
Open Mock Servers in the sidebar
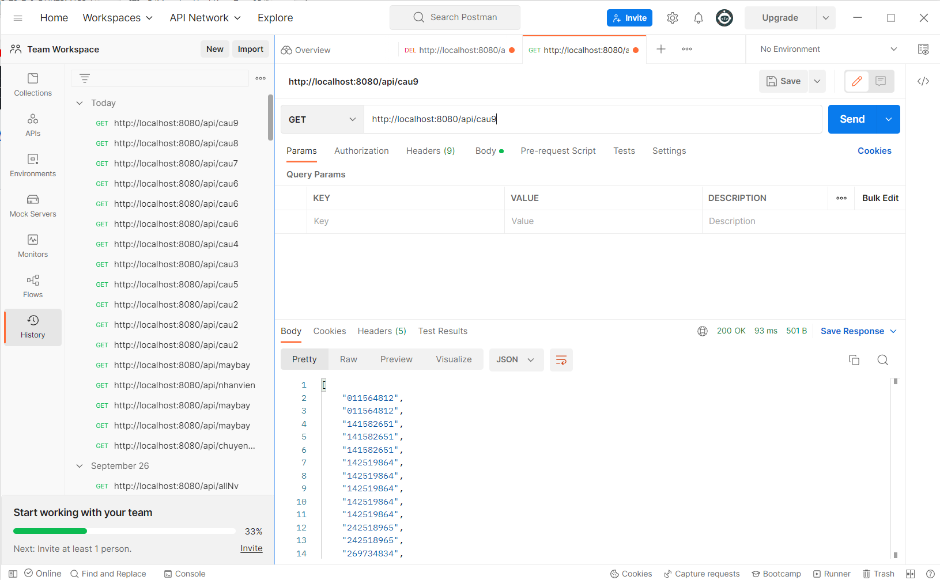pyautogui.click(x=33, y=206)
